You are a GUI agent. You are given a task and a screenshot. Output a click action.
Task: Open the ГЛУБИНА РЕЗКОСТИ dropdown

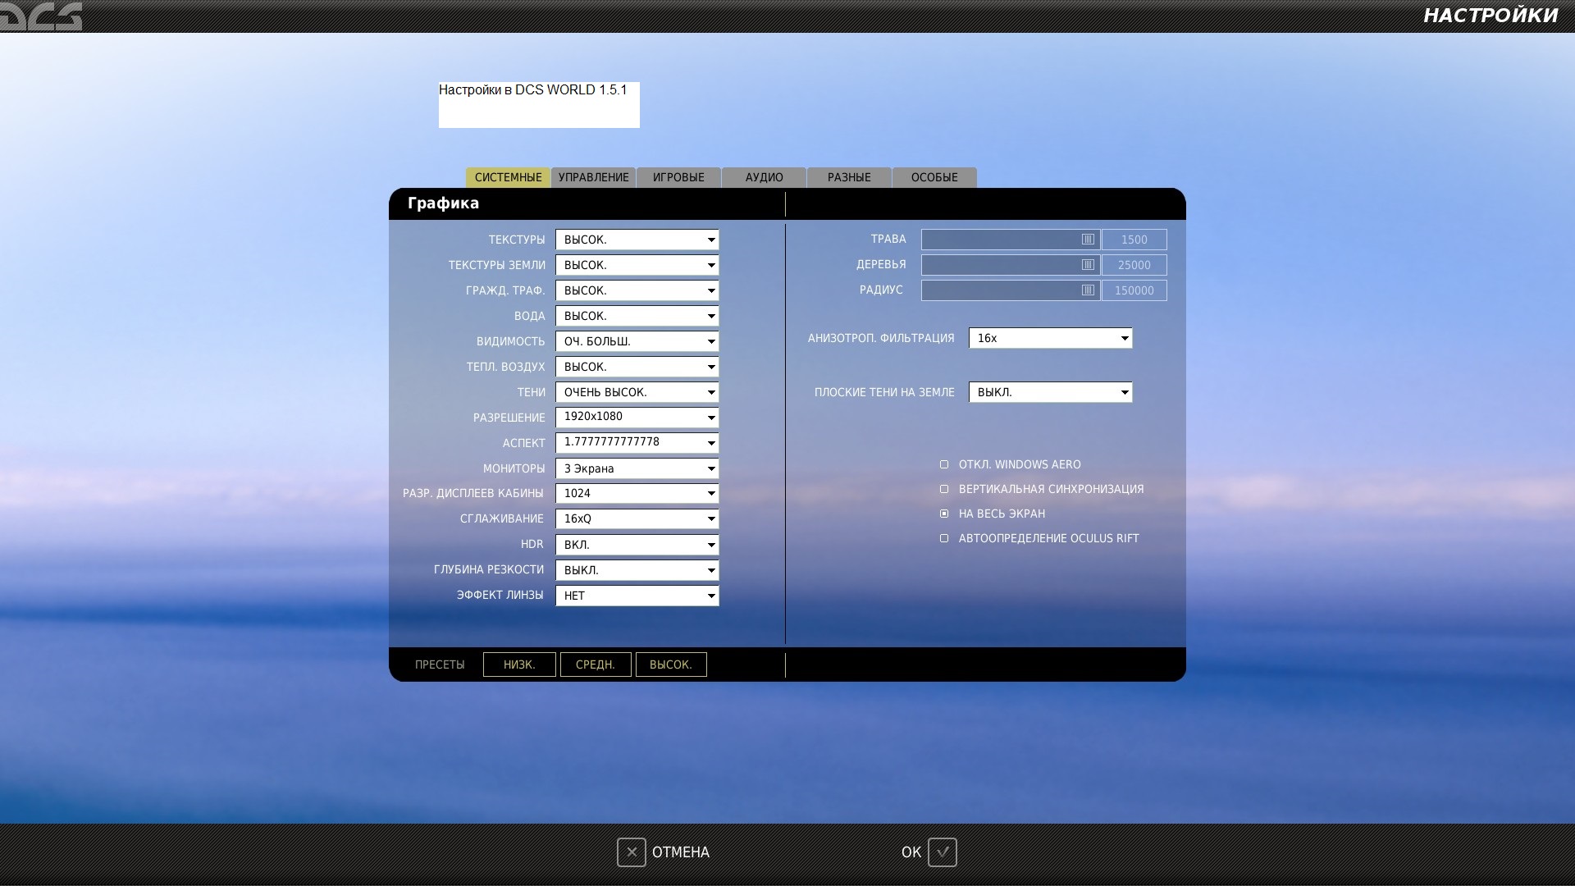coord(637,570)
